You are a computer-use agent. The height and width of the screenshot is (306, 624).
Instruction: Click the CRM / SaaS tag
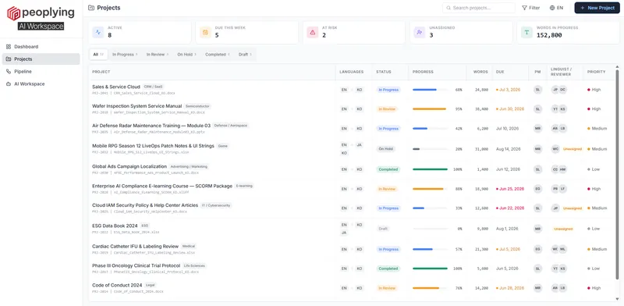pyautogui.click(x=153, y=87)
